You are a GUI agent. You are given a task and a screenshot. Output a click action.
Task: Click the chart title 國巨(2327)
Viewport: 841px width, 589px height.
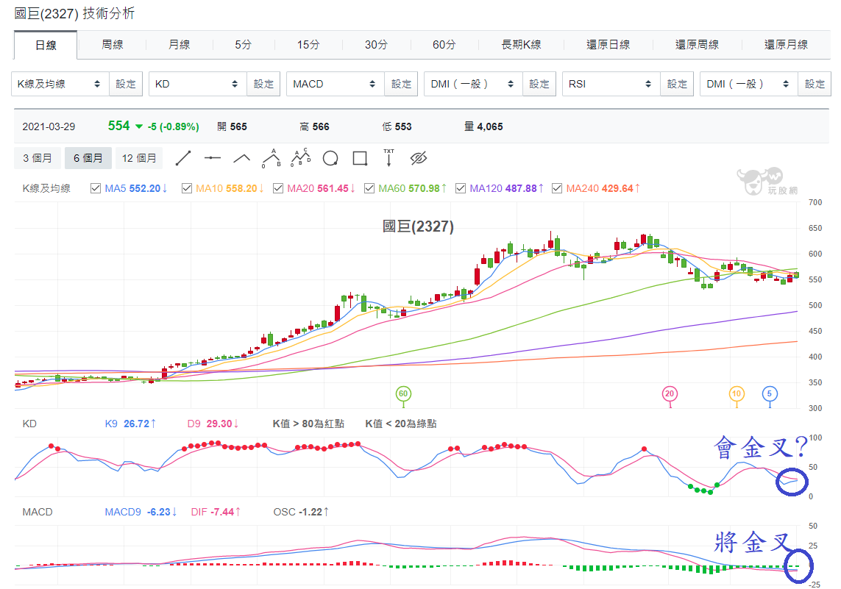(418, 226)
